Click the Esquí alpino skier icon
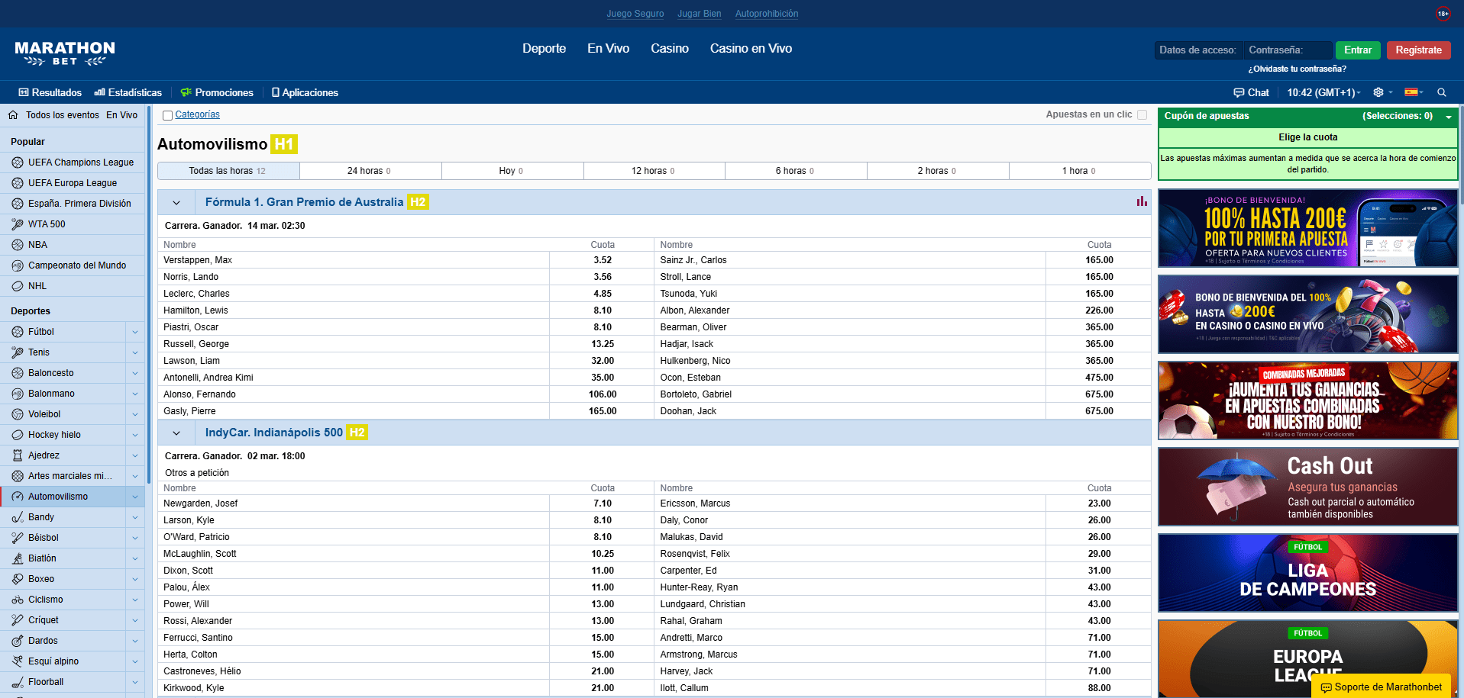1464x698 pixels. [x=18, y=661]
